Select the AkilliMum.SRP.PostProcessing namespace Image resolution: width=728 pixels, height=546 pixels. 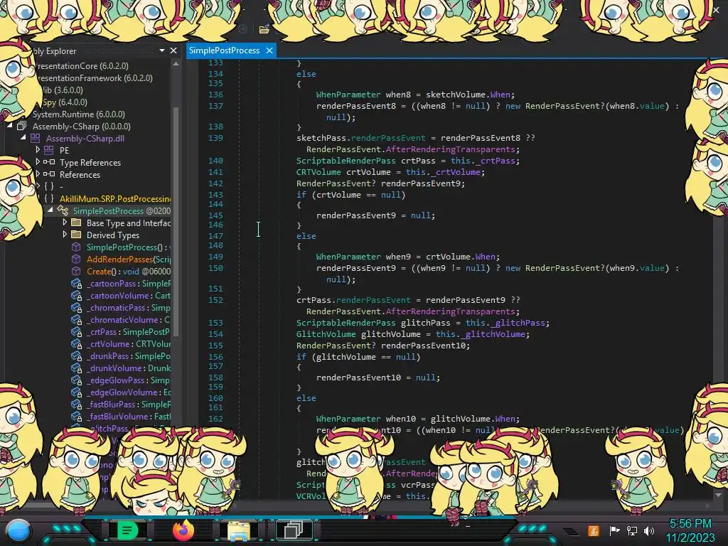coord(115,199)
